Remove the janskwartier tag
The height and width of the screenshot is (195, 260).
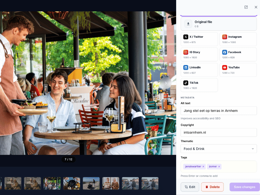click(203, 166)
